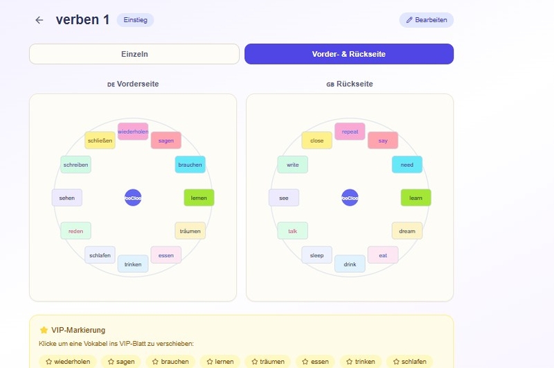554x368 pixels.
Task: Click the Bearbeiten edit button
Action: (x=426, y=20)
